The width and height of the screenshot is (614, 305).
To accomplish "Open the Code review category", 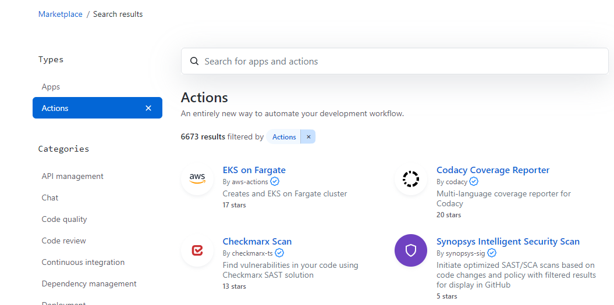I will [x=64, y=241].
